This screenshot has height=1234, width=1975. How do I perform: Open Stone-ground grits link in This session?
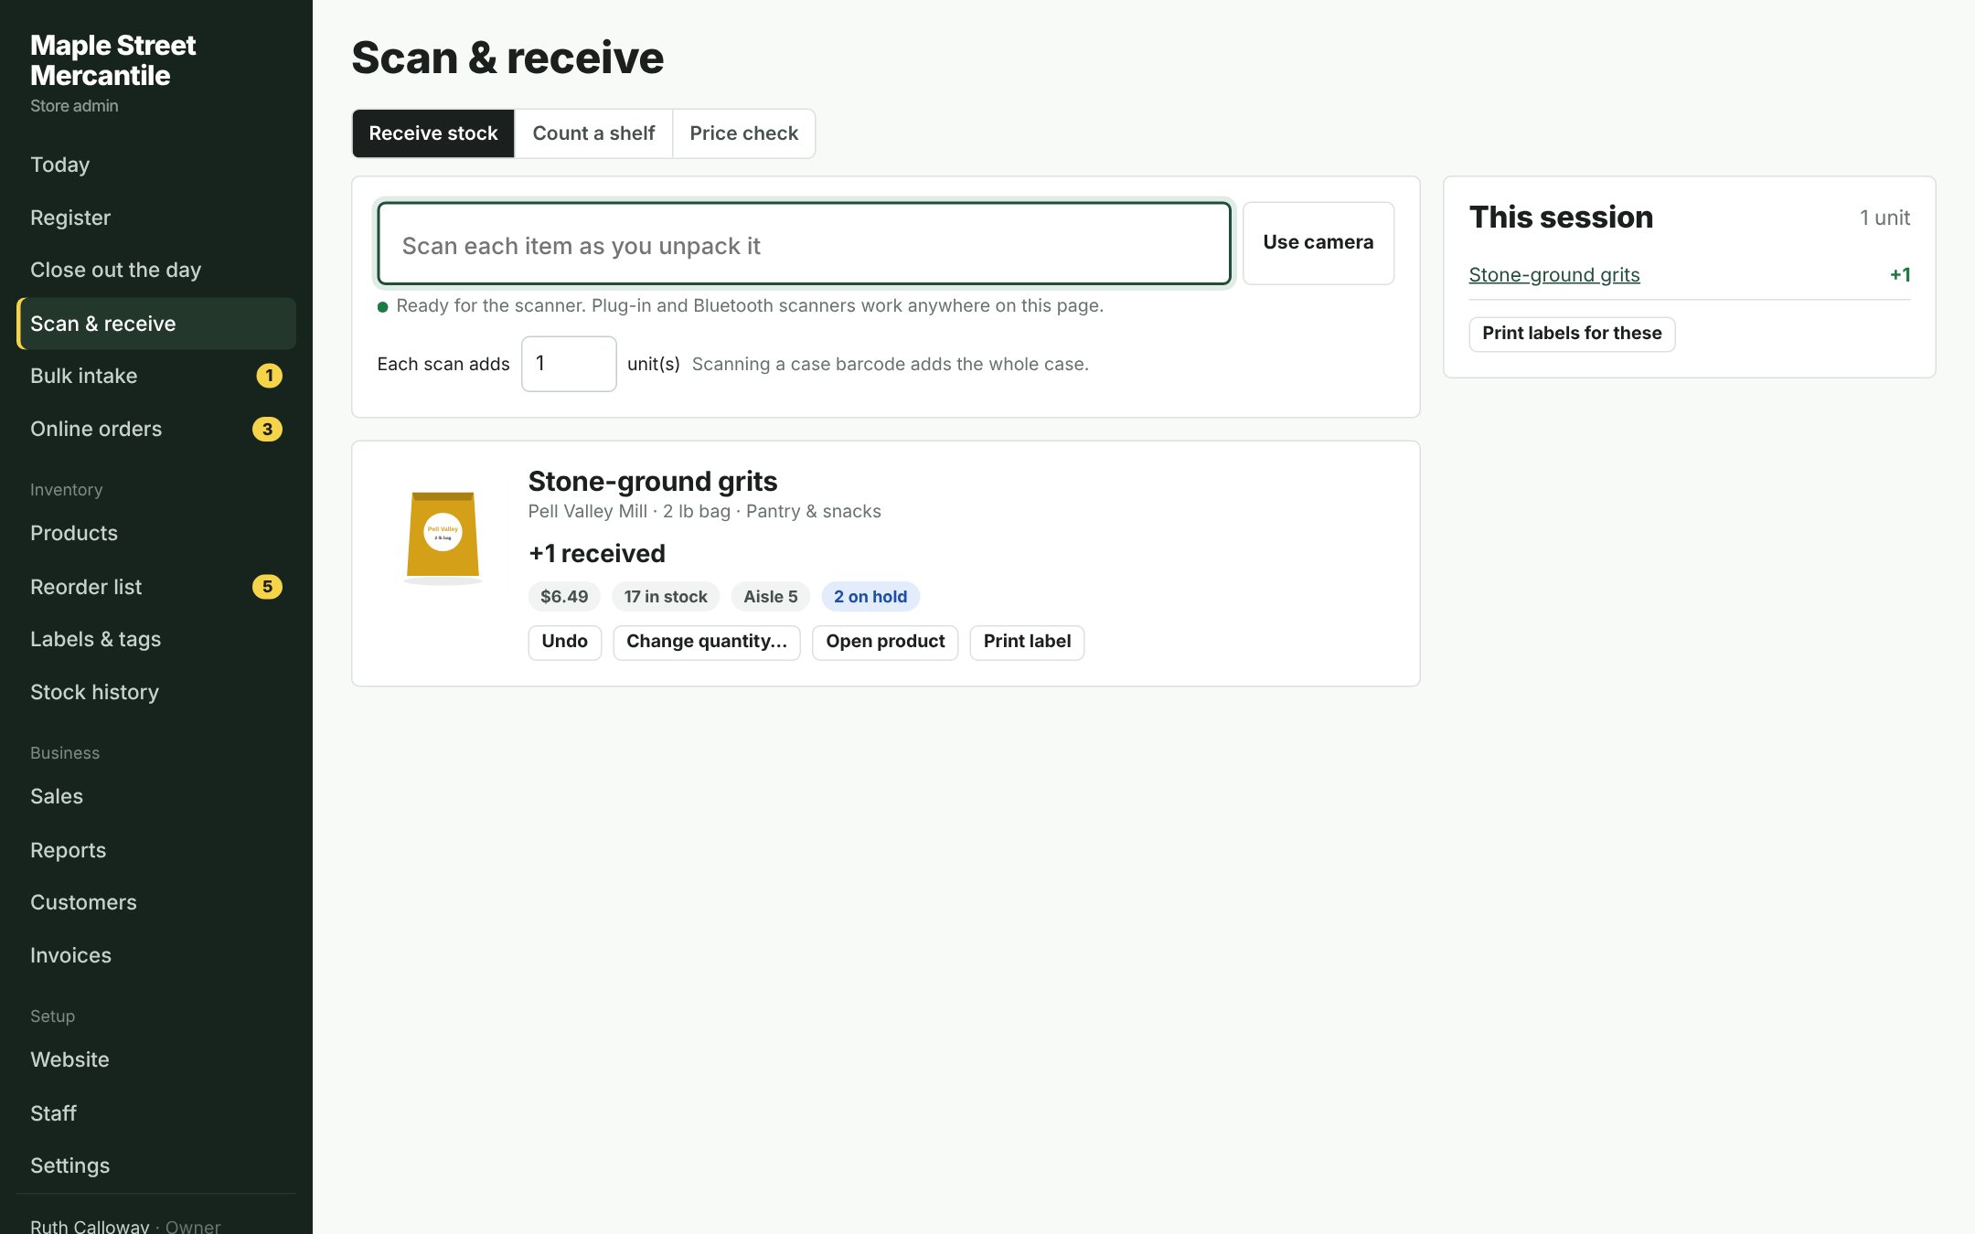(1553, 275)
